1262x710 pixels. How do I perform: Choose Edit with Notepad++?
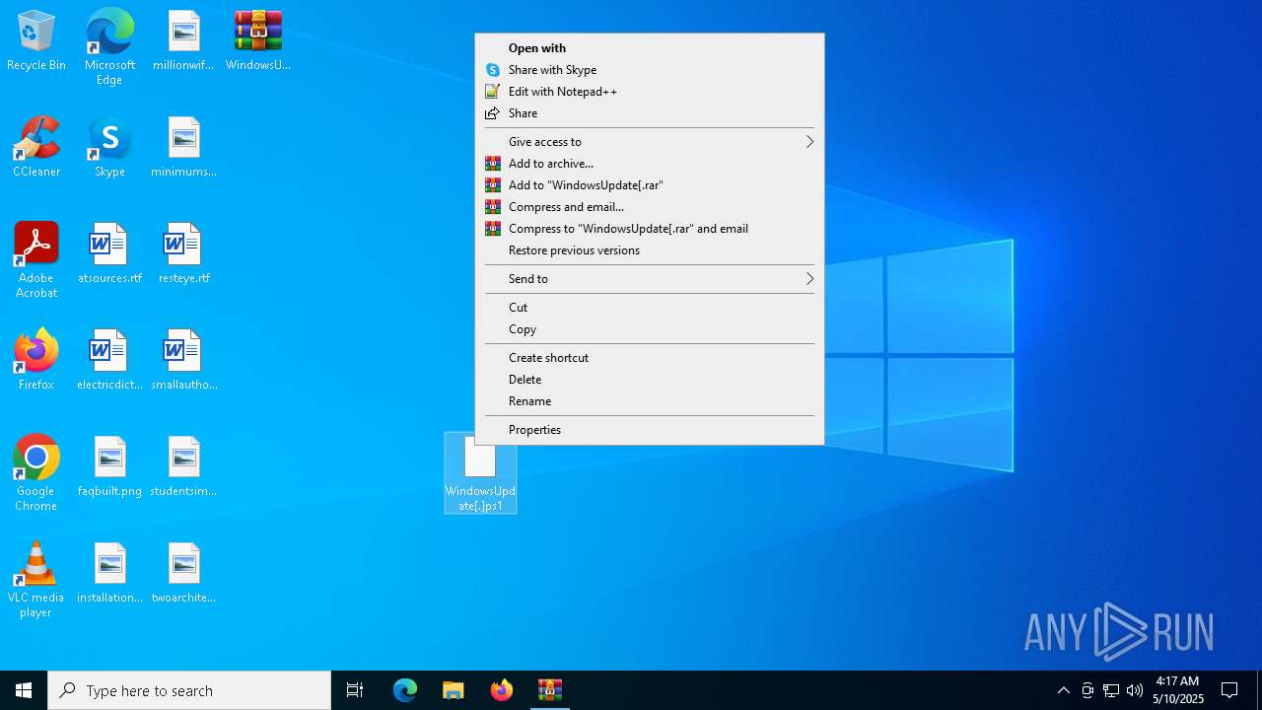(x=650, y=92)
